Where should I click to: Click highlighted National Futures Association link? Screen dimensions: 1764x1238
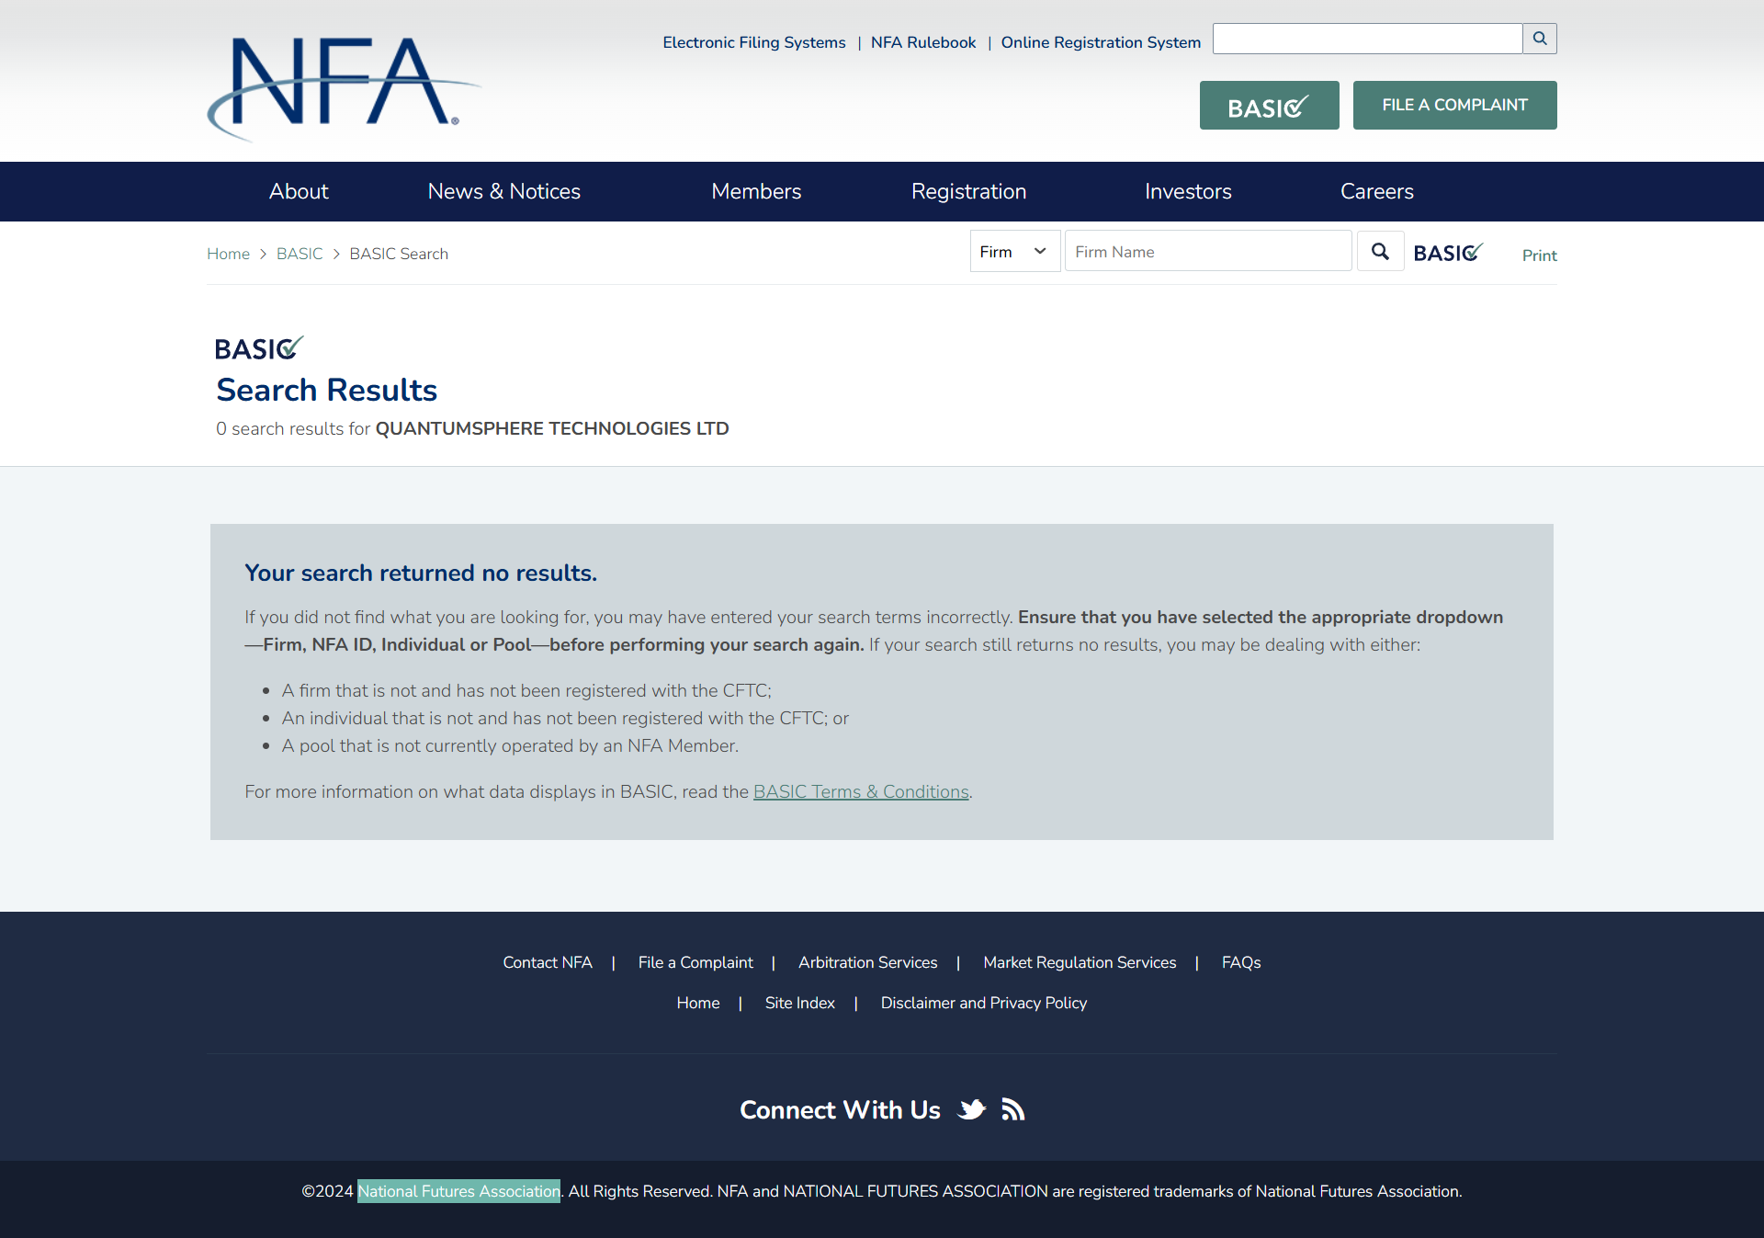pyautogui.click(x=458, y=1191)
